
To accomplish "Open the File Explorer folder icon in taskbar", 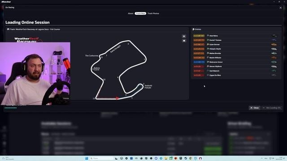I will pyautogui.click(x=166, y=158).
